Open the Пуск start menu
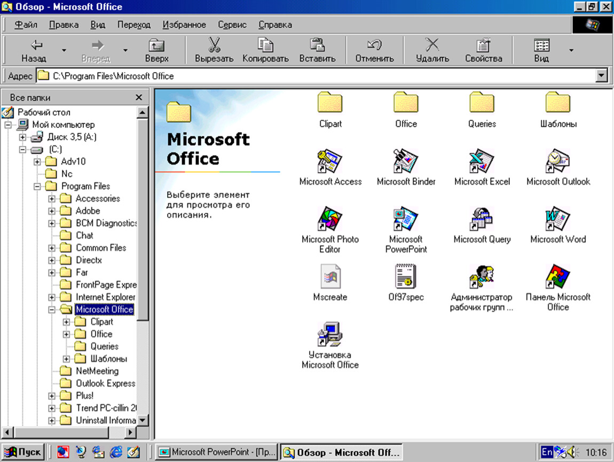This screenshot has height=462, width=614. (x=23, y=452)
